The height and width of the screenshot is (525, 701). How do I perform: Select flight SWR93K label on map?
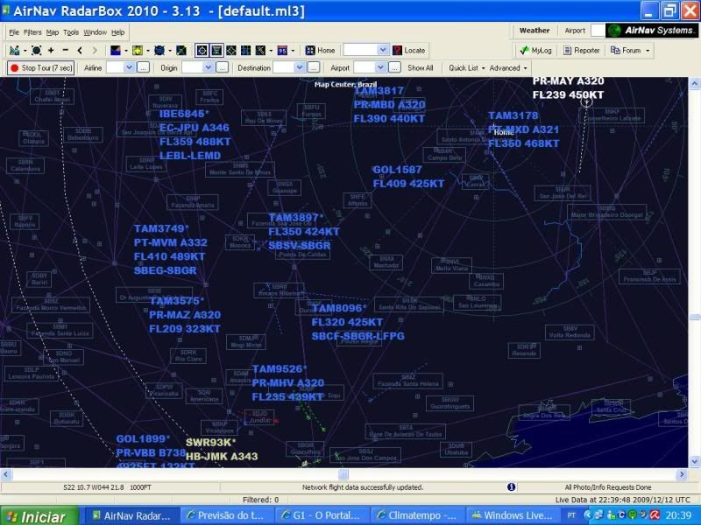[x=210, y=443]
